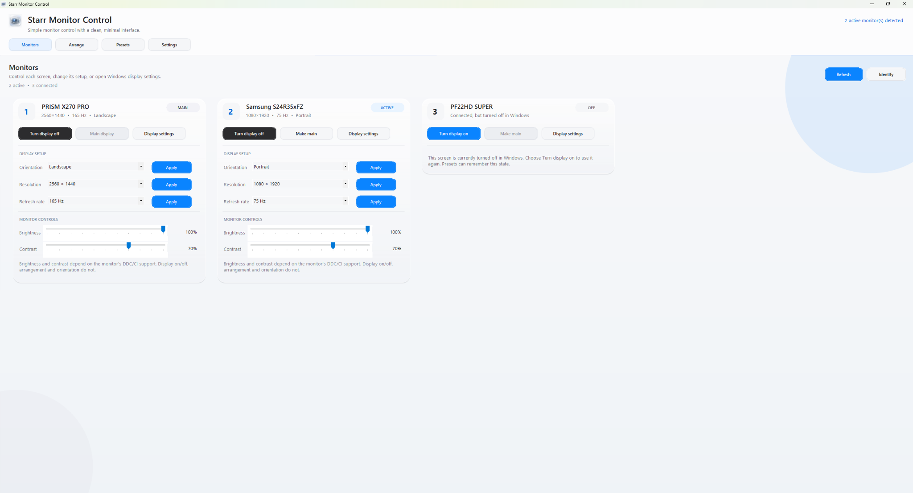Apply 75 Hz refresh rate

pos(376,202)
